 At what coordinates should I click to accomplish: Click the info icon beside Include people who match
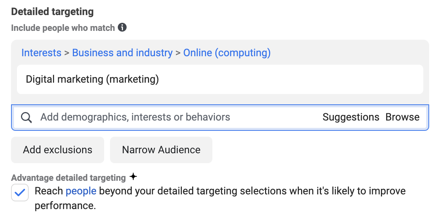122,27
